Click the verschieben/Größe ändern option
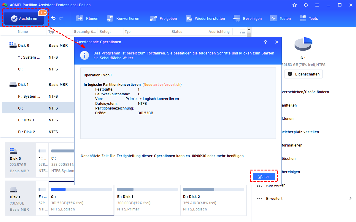This screenshot has height=222, width=356. 305,92
